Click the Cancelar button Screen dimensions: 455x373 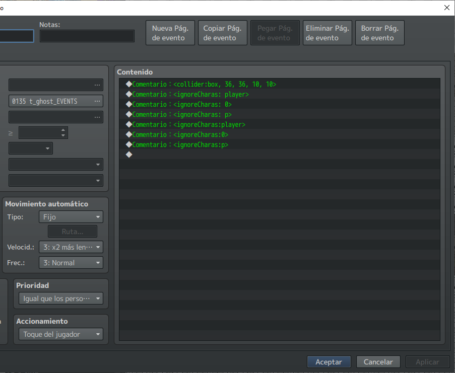click(x=378, y=362)
